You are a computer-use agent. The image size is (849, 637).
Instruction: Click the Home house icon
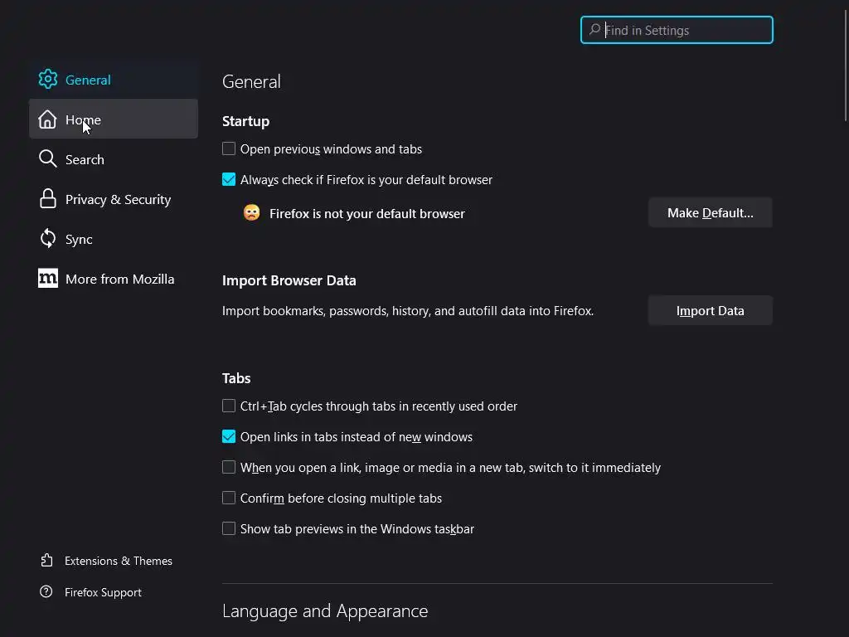(48, 119)
